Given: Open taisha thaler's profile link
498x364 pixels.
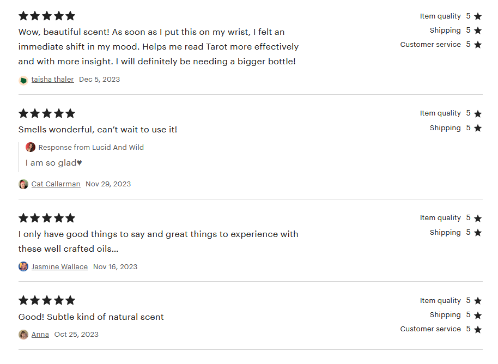Looking at the screenshot, I should tap(52, 80).
